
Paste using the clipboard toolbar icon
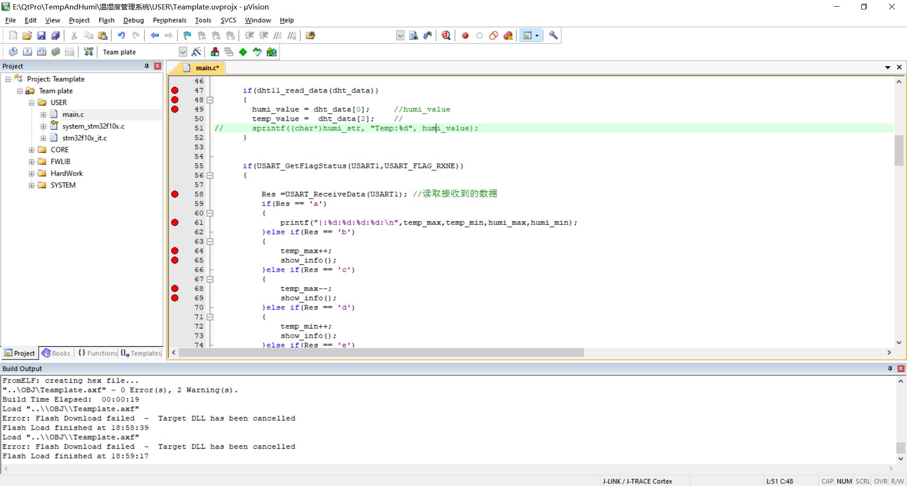tap(103, 35)
